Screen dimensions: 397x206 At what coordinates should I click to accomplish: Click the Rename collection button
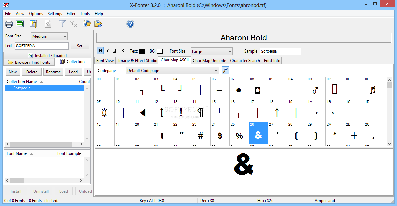click(x=53, y=72)
